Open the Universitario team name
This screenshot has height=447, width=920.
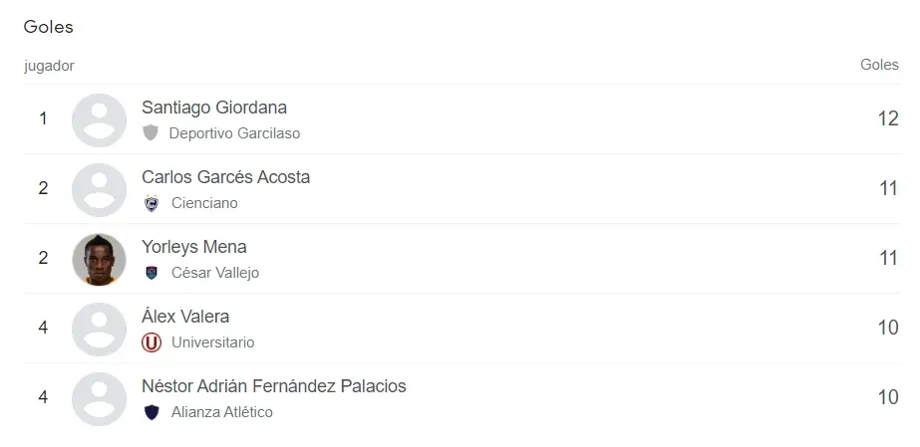(x=212, y=342)
